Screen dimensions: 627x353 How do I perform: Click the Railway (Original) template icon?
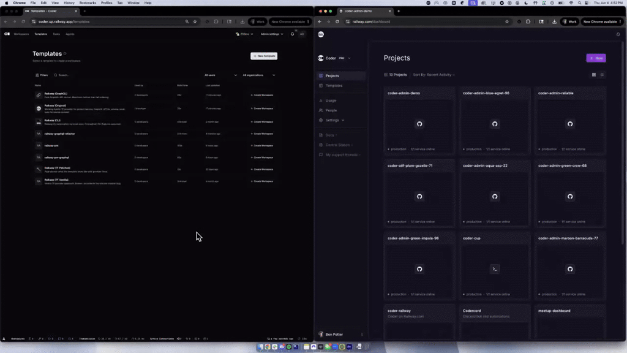(39, 108)
